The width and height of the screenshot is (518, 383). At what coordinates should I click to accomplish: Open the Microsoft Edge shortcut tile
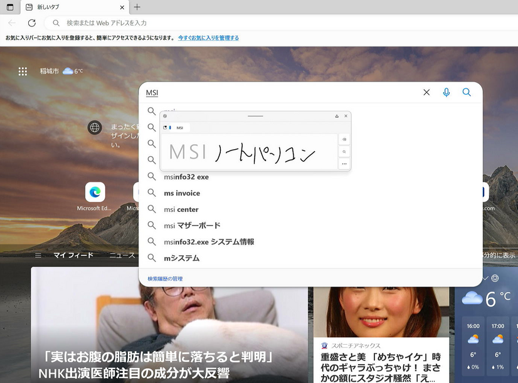[95, 196]
